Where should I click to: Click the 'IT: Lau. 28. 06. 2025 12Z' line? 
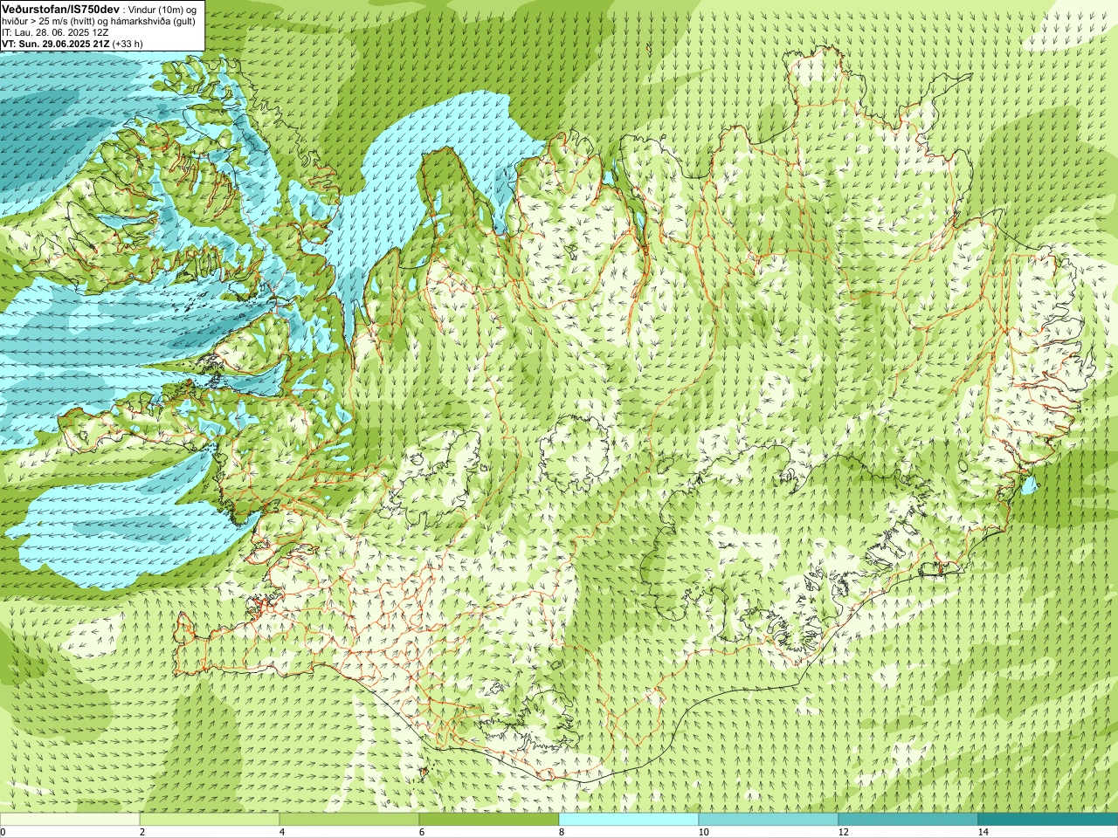click(55, 32)
